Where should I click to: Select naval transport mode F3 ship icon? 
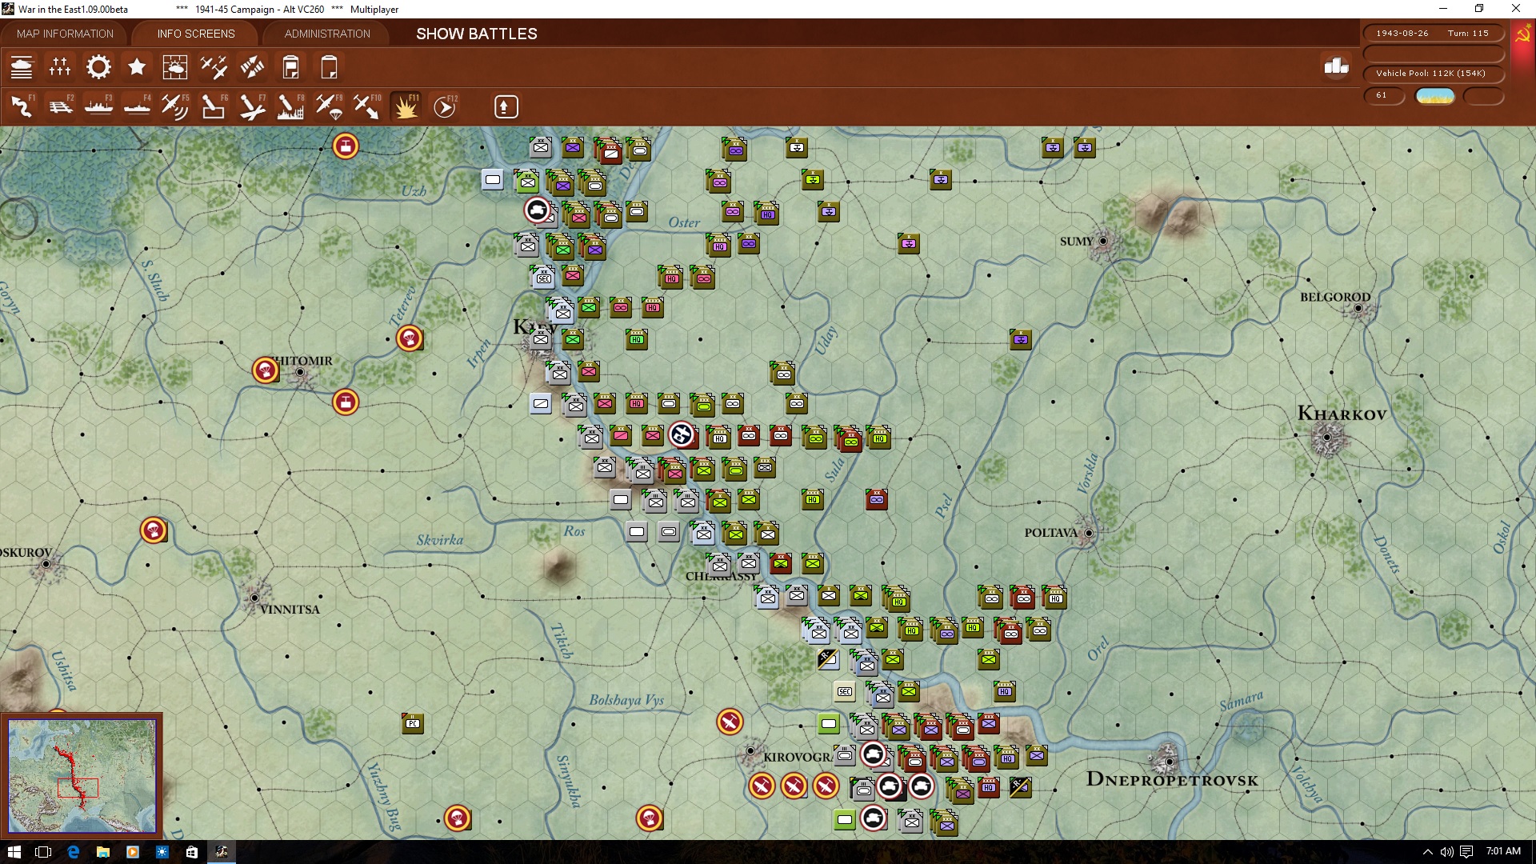98,106
